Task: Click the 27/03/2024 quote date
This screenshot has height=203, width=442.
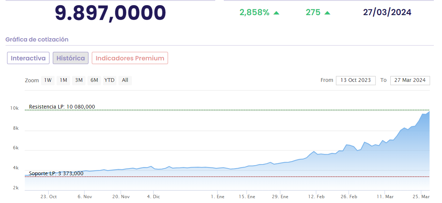Action: coord(387,12)
